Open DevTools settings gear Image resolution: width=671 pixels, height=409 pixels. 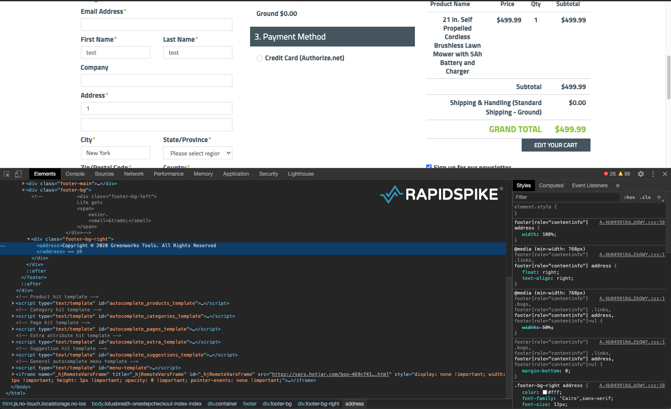click(x=641, y=174)
